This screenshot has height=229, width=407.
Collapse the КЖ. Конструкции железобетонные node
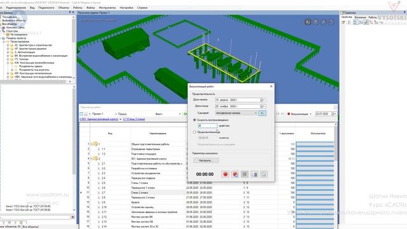tap(8, 62)
